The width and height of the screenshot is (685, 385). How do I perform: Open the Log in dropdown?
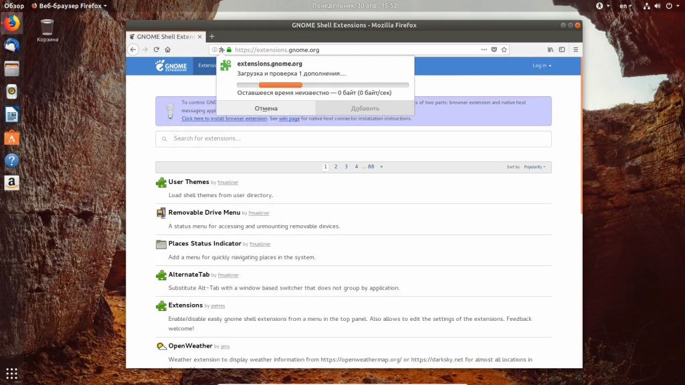click(541, 66)
